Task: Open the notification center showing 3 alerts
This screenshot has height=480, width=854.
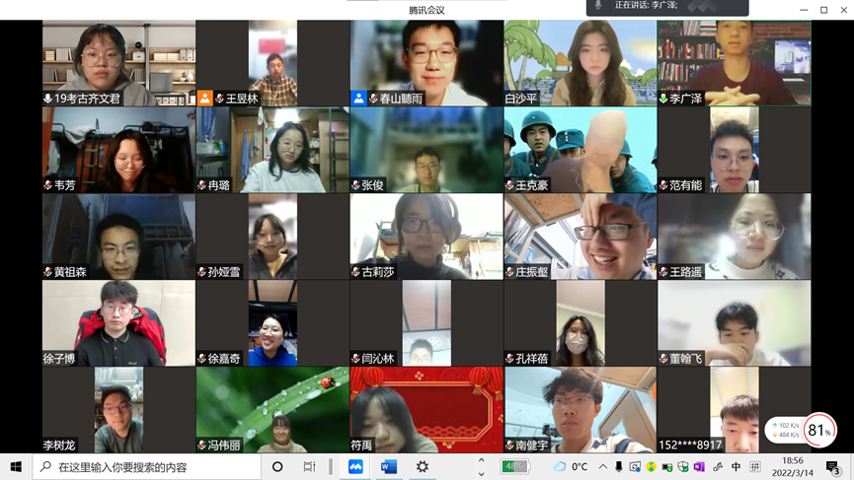Action: 833,466
